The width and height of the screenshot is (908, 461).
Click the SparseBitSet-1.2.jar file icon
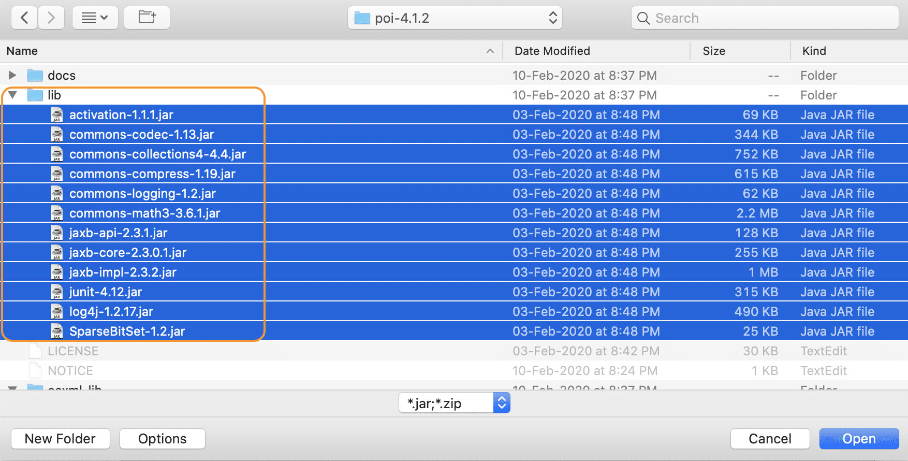pyautogui.click(x=57, y=332)
